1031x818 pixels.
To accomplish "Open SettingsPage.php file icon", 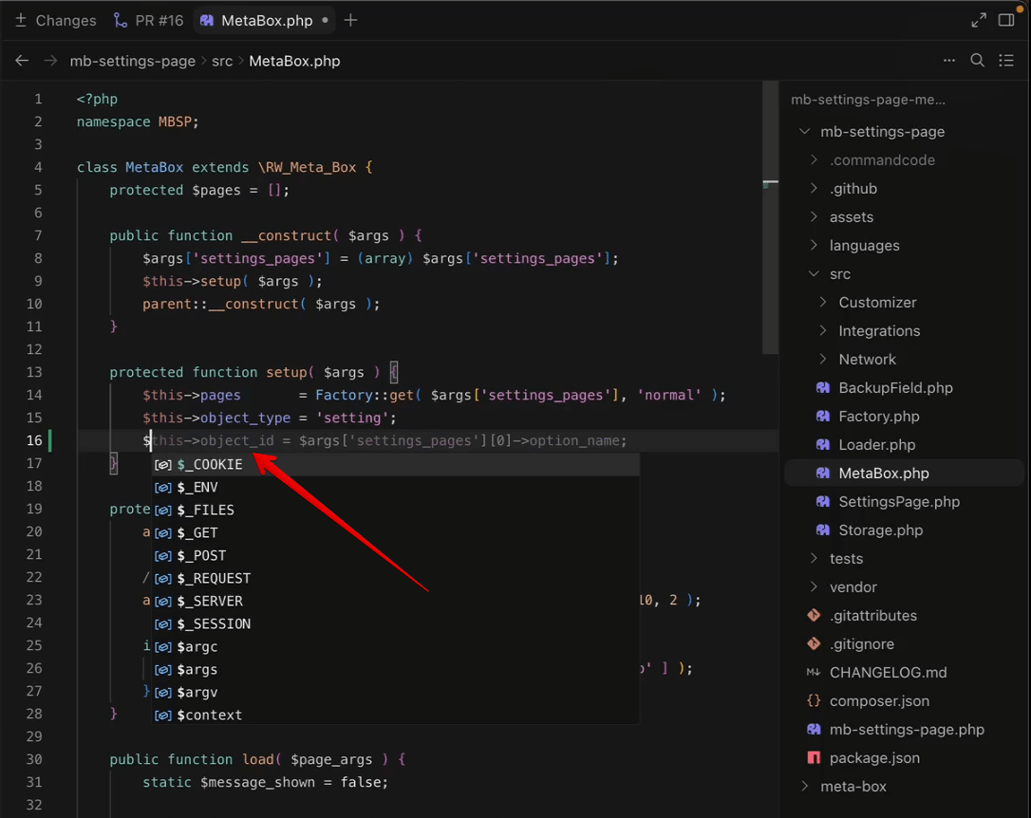I will (x=822, y=501).
